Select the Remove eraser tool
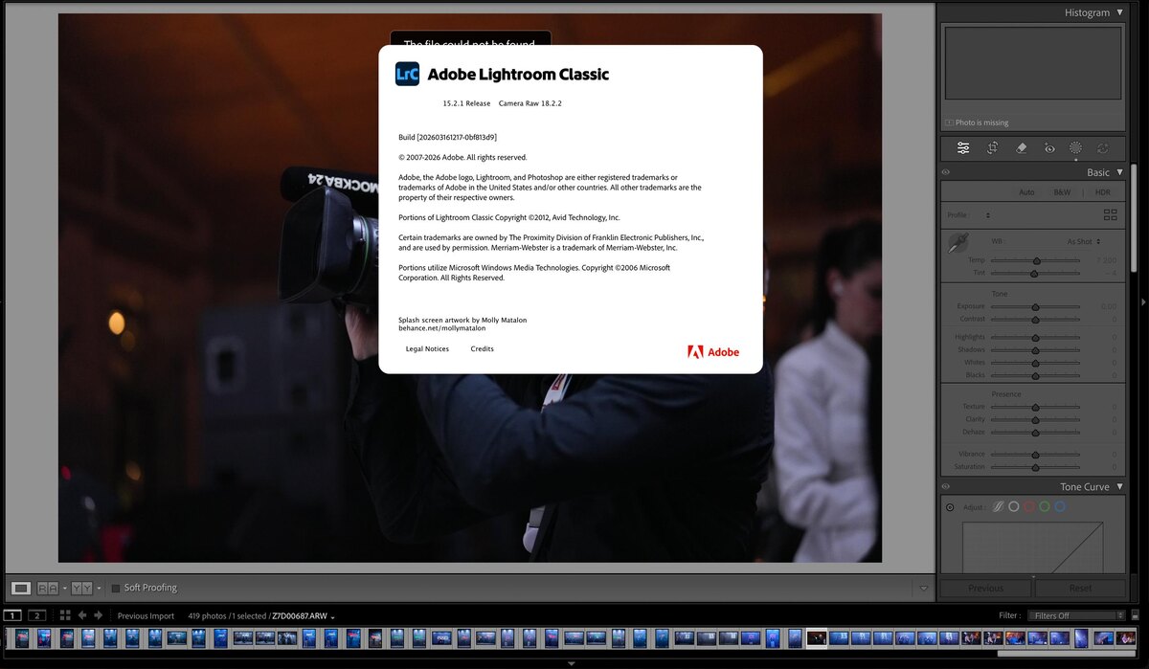Screen dimensions: 1149x669 pyautogui.click(x=1021, y=148)
